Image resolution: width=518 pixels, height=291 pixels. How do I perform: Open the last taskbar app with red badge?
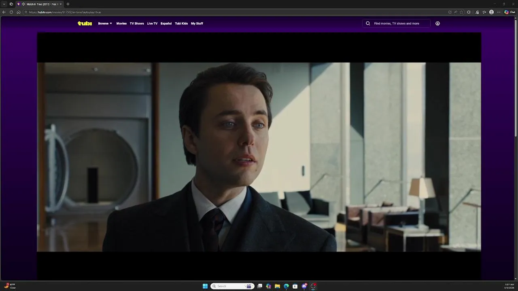(x=313, y=286)
